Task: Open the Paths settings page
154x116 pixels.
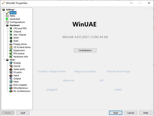Action: (13, 16)
